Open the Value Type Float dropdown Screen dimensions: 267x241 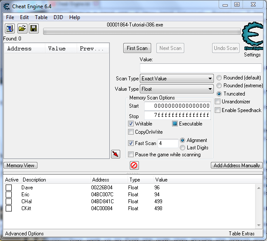click(x=176, y=89)
